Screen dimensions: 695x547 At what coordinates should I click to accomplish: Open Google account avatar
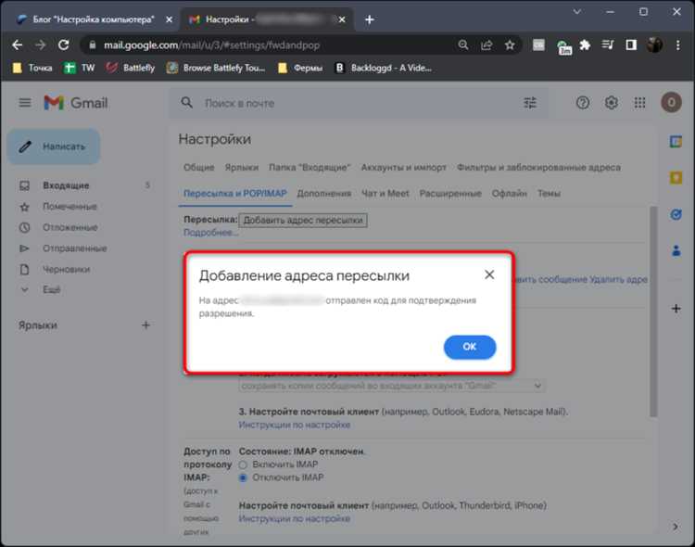(x=671, y=103)
